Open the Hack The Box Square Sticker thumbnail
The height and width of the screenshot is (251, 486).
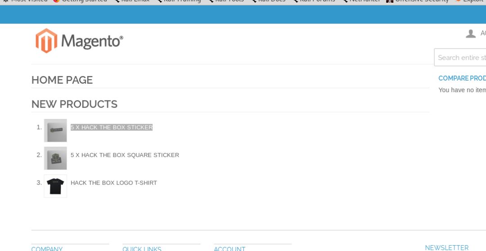55,158
